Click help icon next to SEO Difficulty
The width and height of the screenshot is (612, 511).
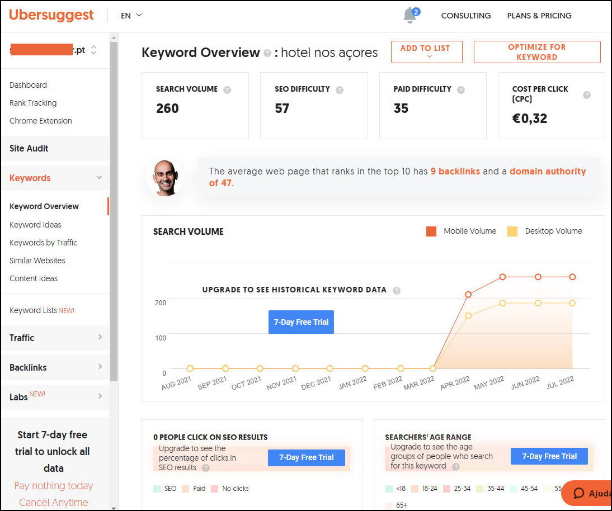point(339,89)
